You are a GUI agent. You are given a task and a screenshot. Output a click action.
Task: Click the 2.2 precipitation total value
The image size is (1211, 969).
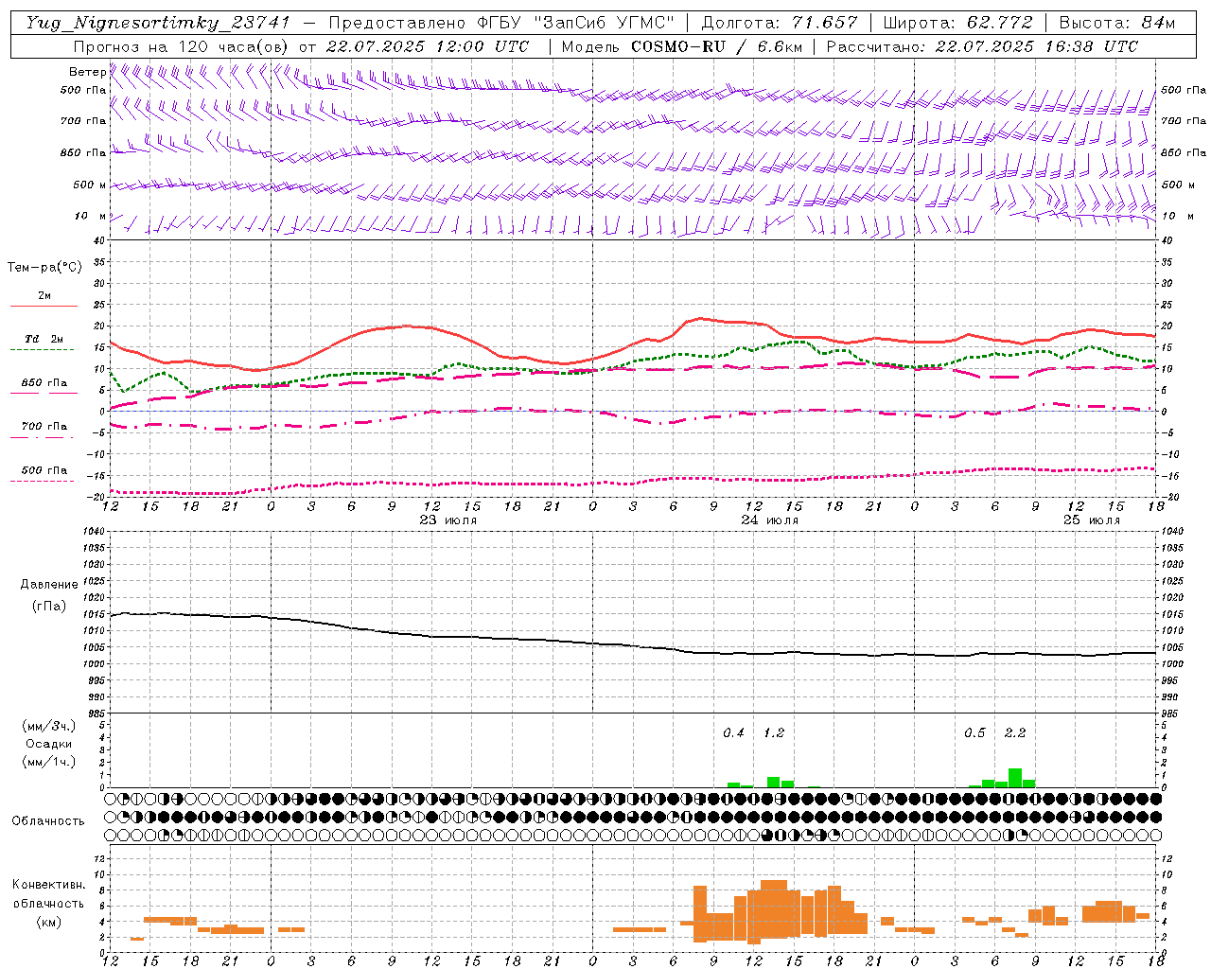coord(1014,733)
